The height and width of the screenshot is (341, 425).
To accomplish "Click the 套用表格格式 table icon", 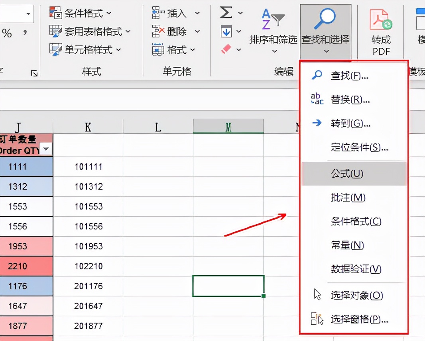I will [55, 31].
